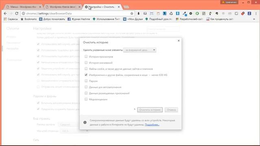Expand the bookmarks bar overflow chevron

254,19
